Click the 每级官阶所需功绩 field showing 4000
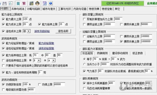The width and height of the screenshot is (157, 95). click(32, 90)
